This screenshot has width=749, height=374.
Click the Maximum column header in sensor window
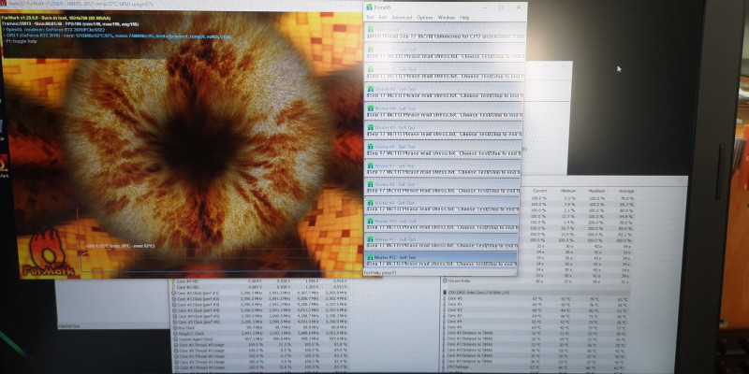pyautogui.click(x=597, y=192)
